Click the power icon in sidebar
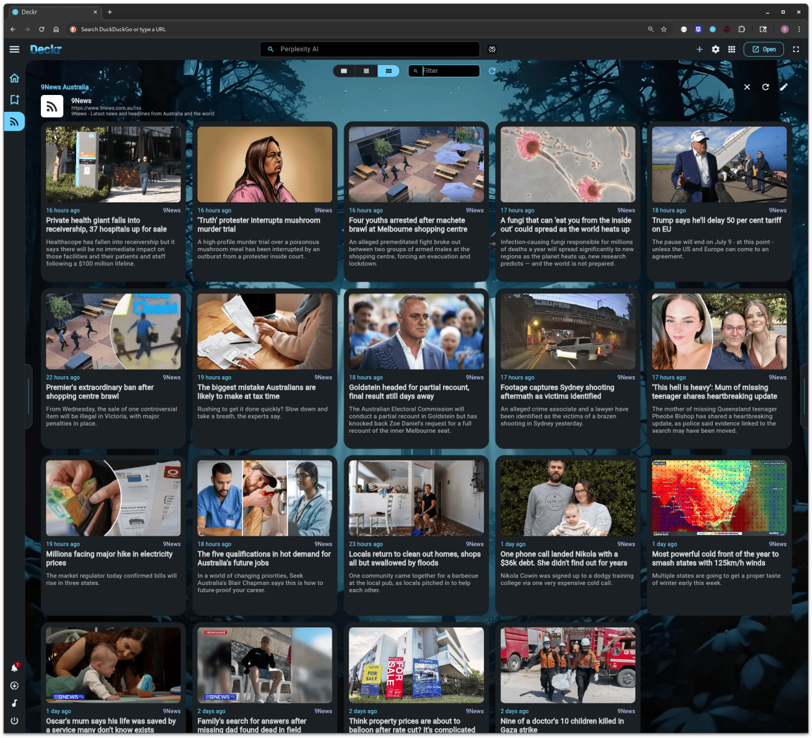 pyautogui.click(x=14, y=720)
